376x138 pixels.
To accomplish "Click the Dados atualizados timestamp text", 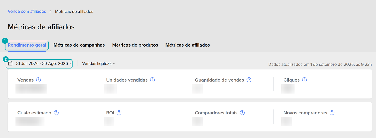I will tap(320, 64).
